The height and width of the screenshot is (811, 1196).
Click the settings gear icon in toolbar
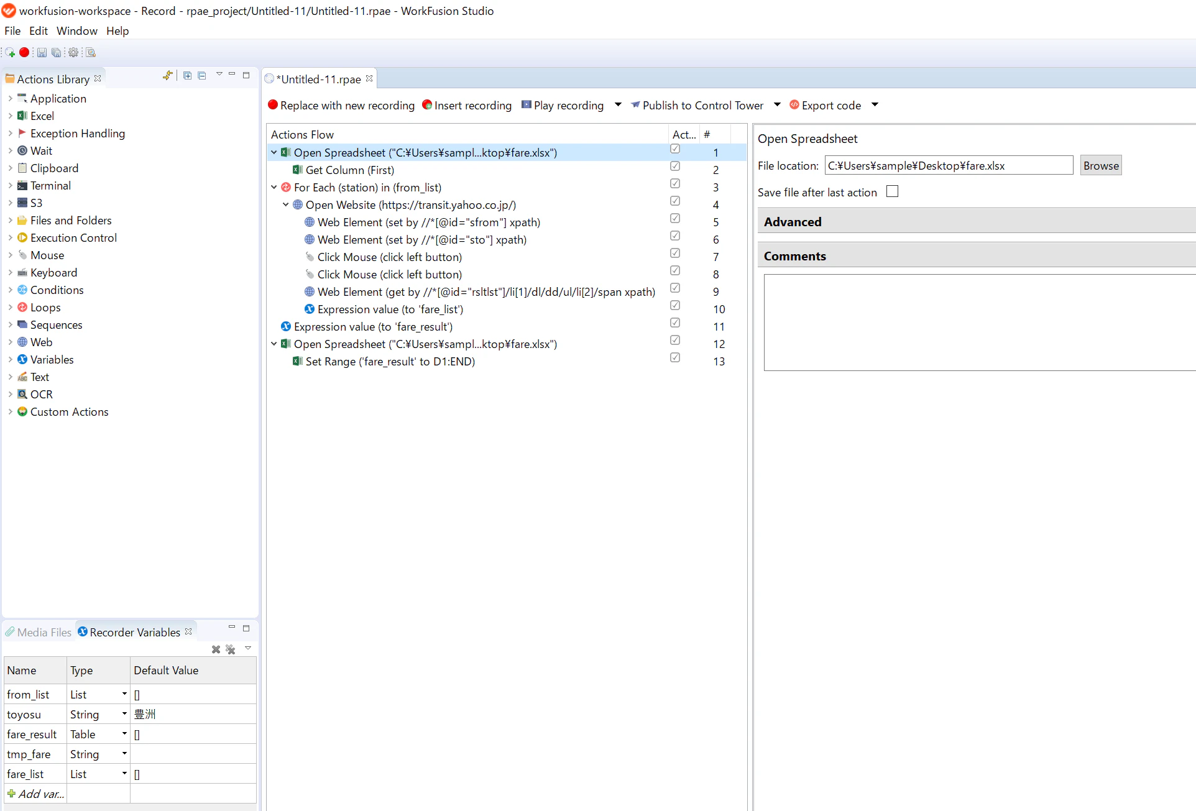tap(73, 53)
